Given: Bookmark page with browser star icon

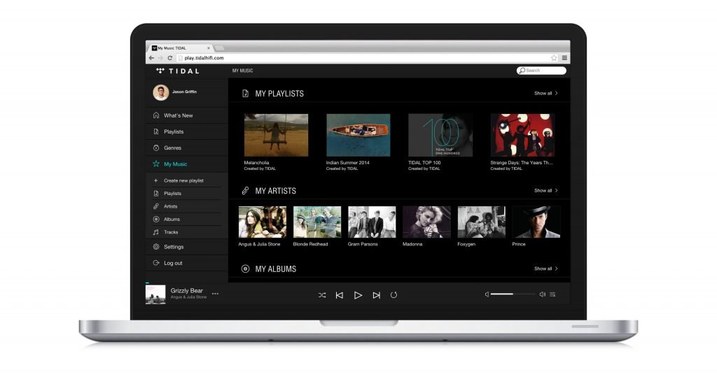Looking at the screenshot, I should (554, 58).
